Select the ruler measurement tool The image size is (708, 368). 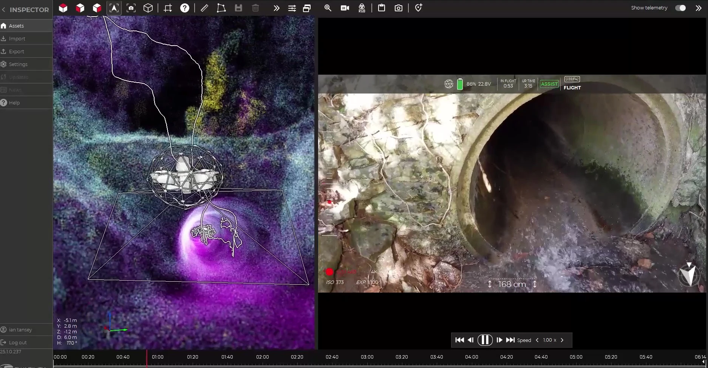point(204,8)
